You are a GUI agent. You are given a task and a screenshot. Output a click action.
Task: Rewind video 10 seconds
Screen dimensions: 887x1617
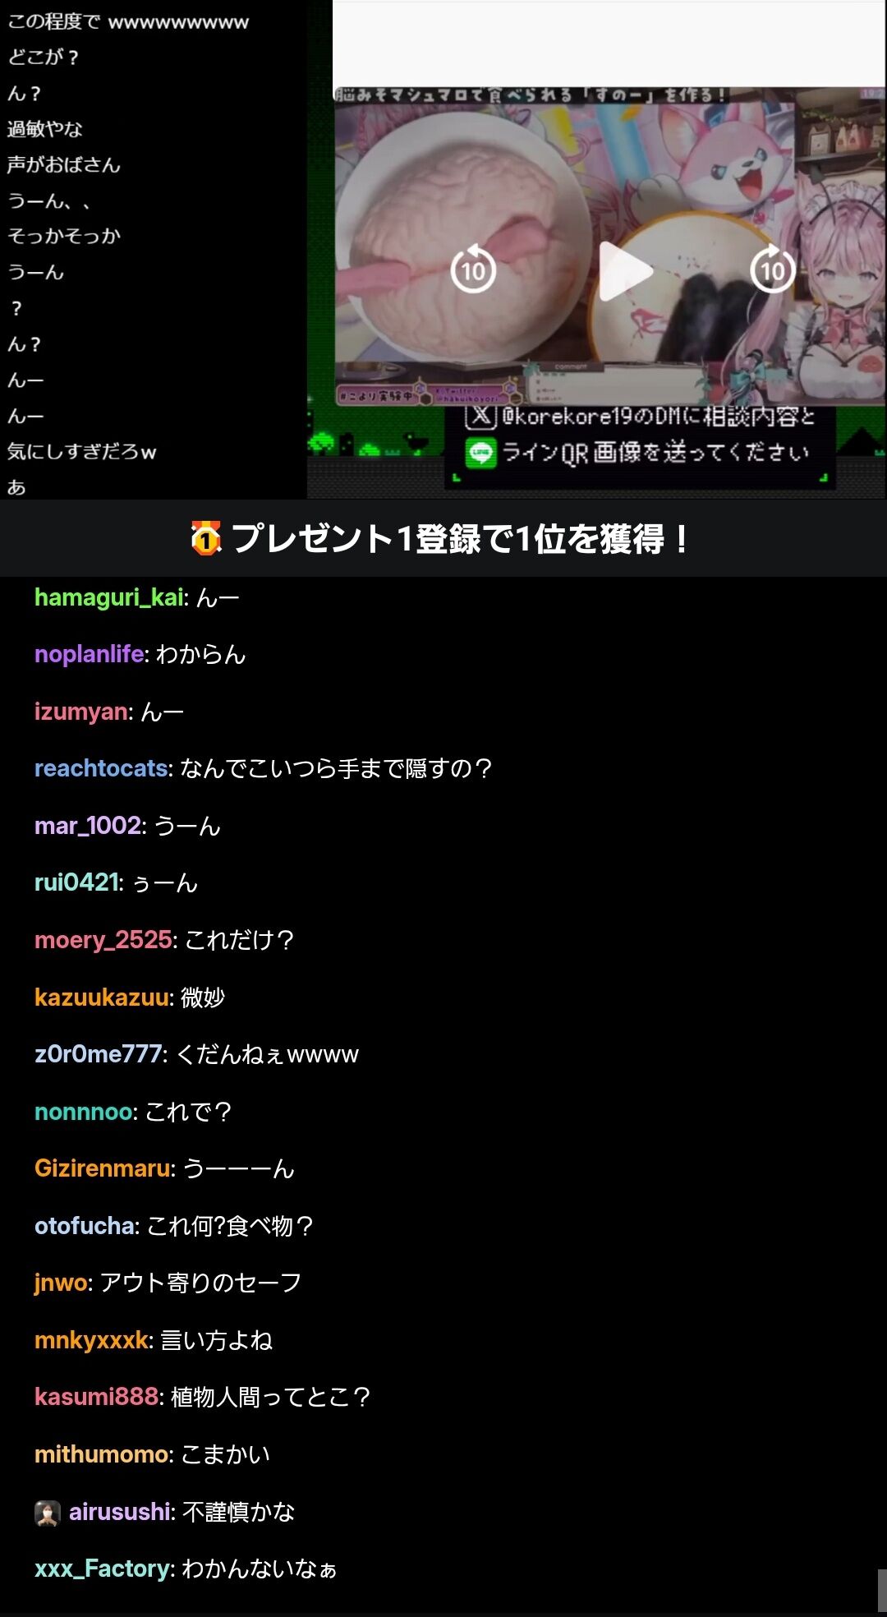pyautogui.click(x=473, y=269)
